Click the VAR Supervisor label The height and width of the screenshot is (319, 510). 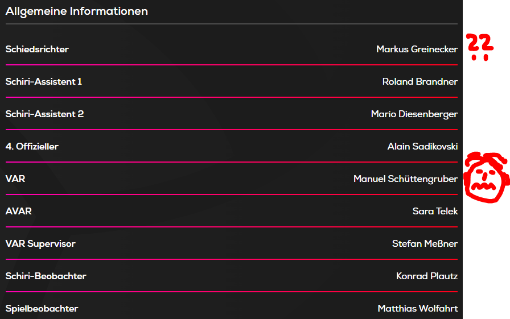click(40, 244)
